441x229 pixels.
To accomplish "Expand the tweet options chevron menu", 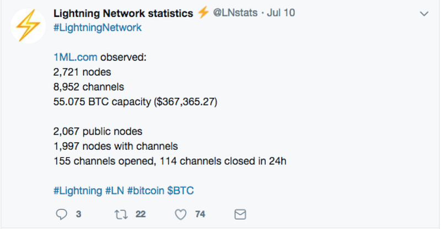I will coord(424,13).
